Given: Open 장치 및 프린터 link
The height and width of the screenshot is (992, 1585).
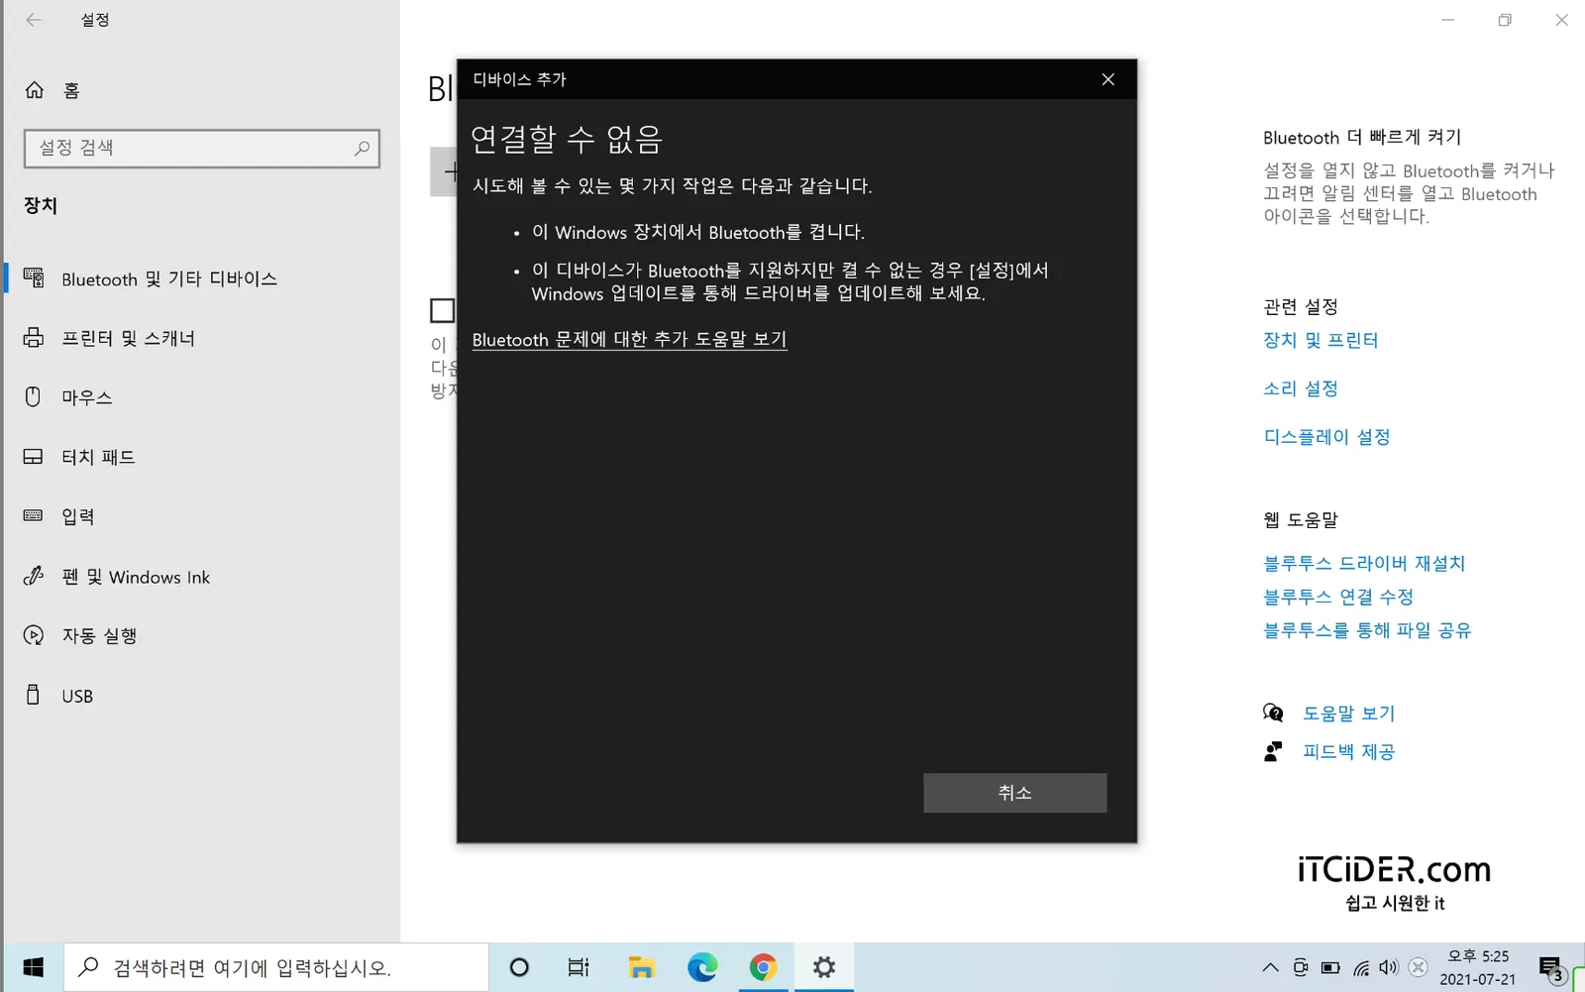Looking at the screenshot, I should [1321, 340].
